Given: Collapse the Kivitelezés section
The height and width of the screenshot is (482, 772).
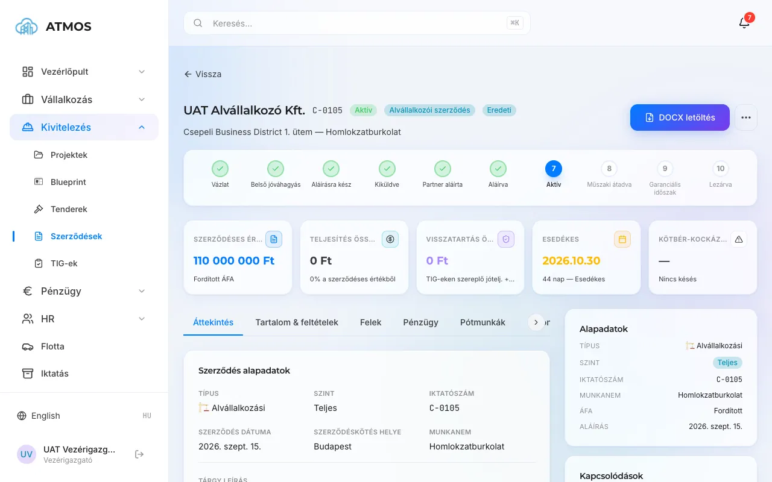Looking at the screenshot, I should (84, 127).
